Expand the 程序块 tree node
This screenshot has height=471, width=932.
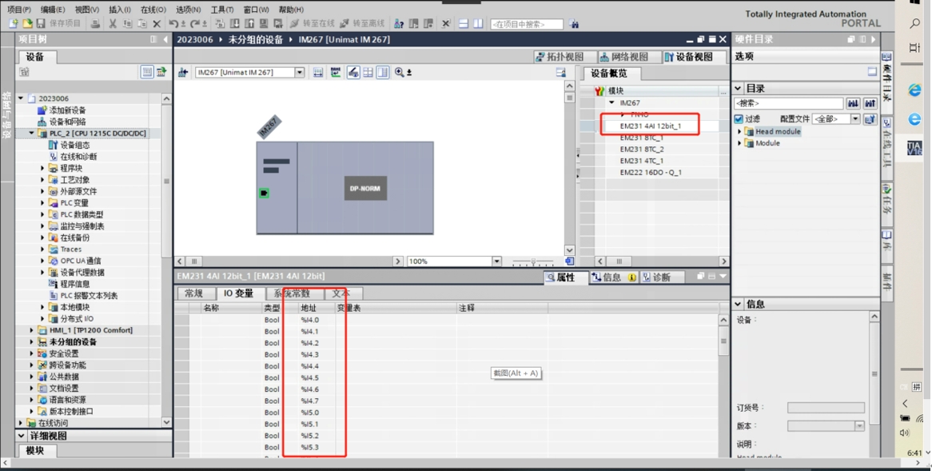(x=43, y=169)
